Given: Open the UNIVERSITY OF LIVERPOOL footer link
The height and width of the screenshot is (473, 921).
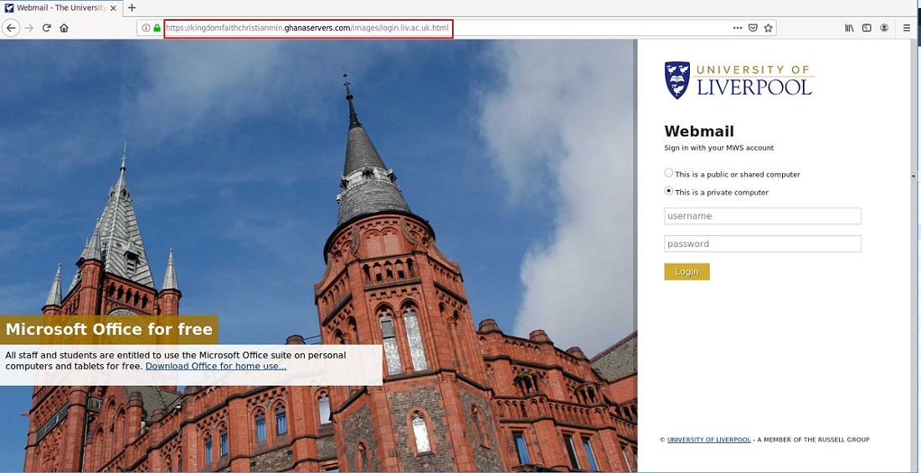Looking at the screenshot, I should coord(709,440).
